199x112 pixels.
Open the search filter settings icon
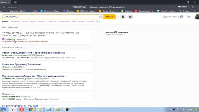130,17
